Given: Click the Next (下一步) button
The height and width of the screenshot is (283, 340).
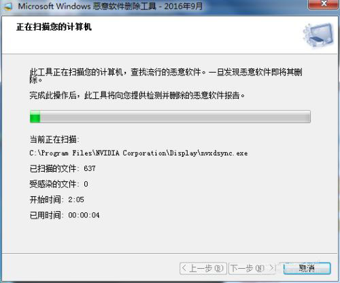Looking at the screenshot, I should point(252,269).
